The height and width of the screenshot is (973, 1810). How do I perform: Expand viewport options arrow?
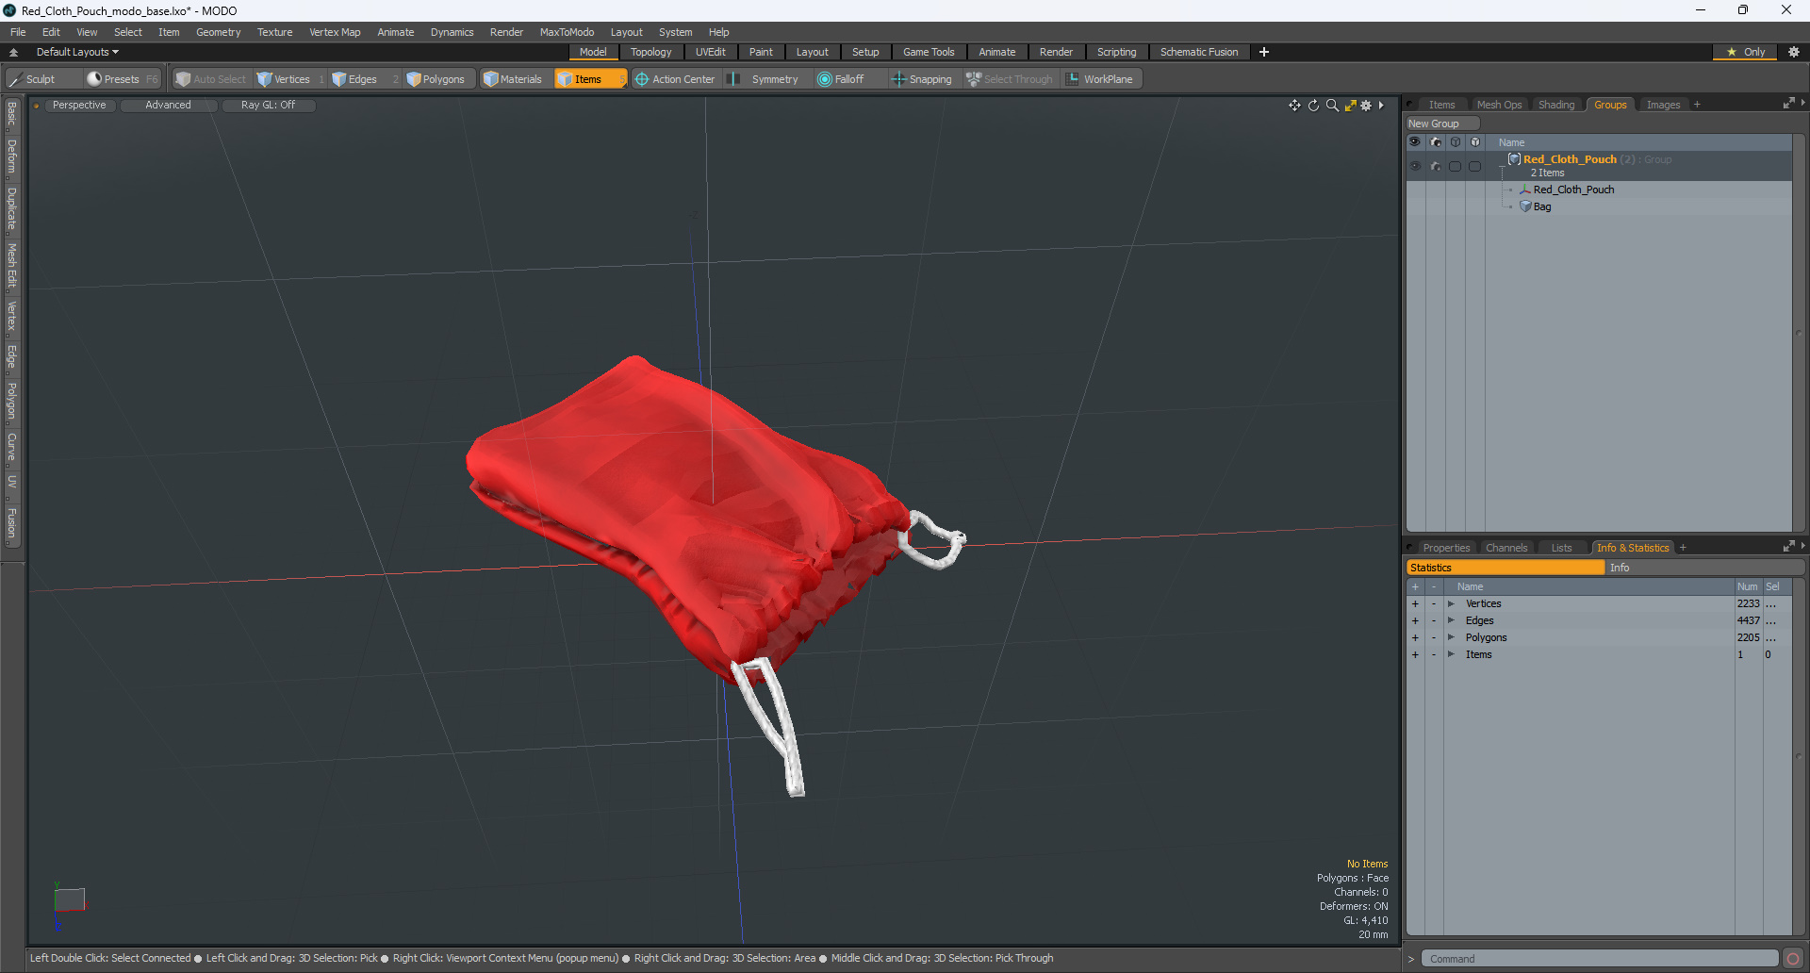point(1381,106)
